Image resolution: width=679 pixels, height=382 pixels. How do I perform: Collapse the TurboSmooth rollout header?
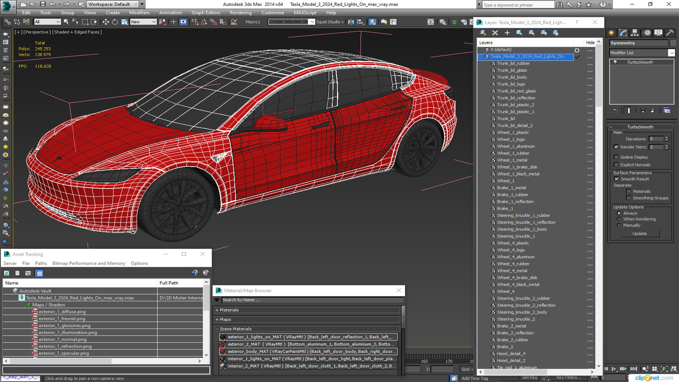click(x=640, y=127)
